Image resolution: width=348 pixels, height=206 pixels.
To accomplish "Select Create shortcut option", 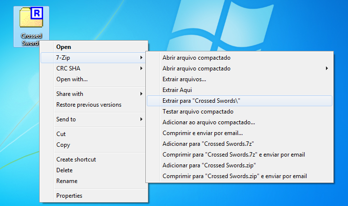I will 76,160.
